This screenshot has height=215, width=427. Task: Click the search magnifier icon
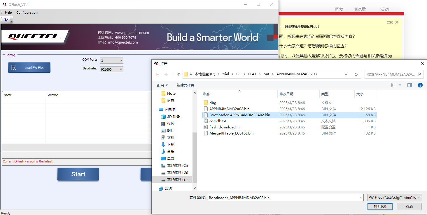point(419,74)
